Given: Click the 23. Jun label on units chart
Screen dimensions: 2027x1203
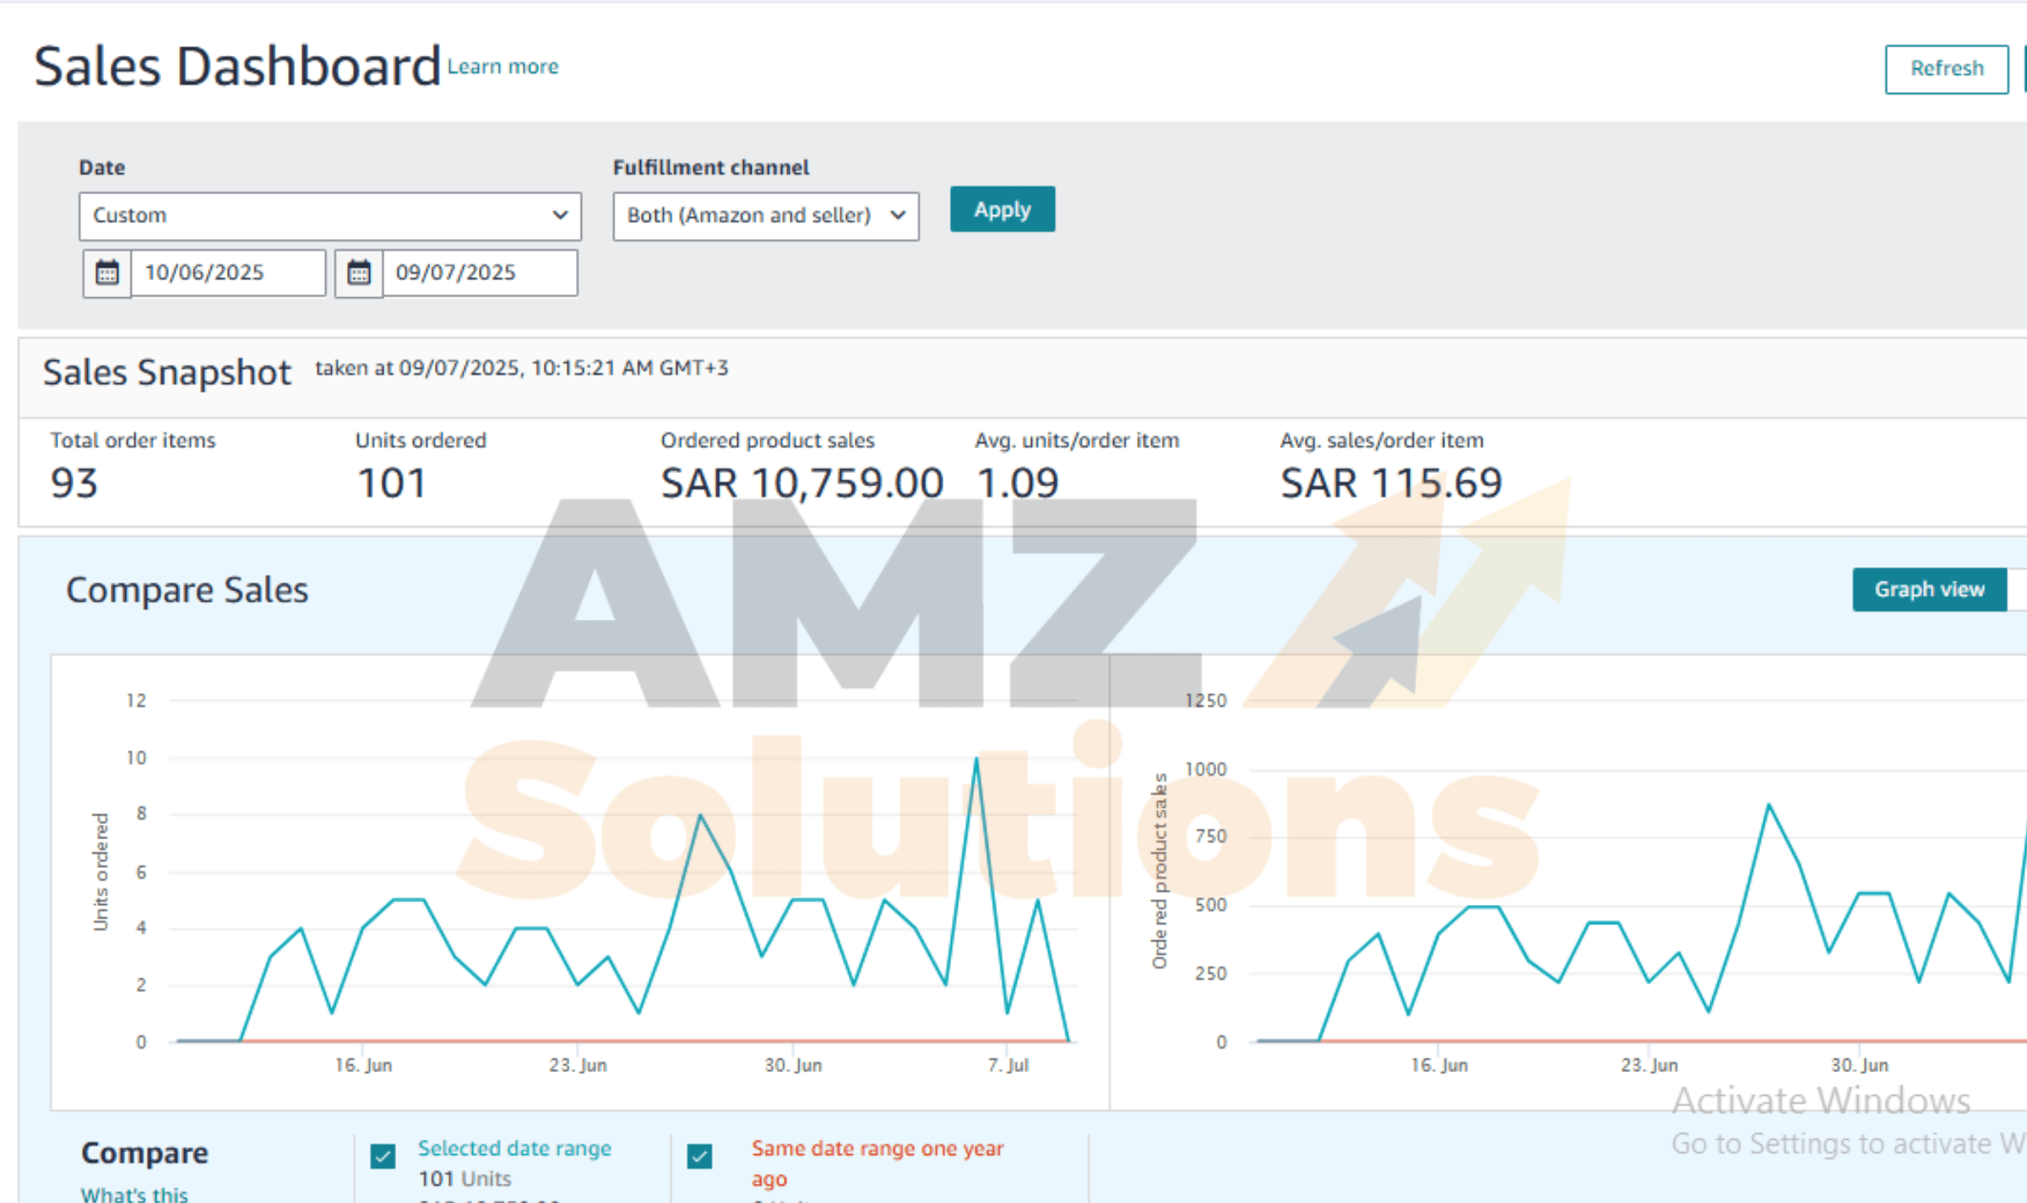Looking at the screenshot, I should pos(578,1065).
